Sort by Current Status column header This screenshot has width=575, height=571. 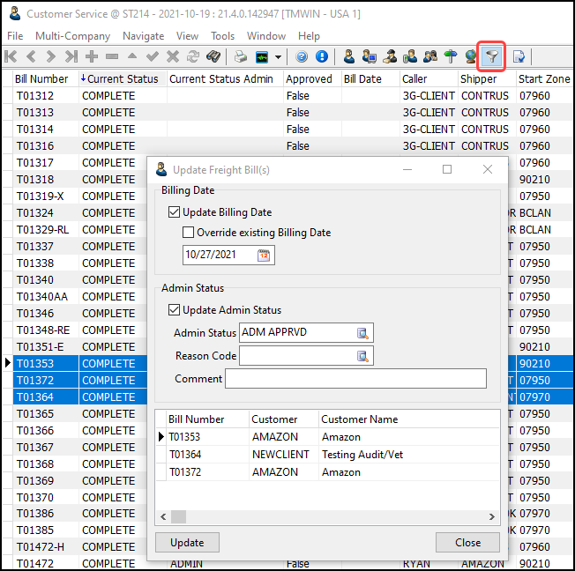[122, 78]
